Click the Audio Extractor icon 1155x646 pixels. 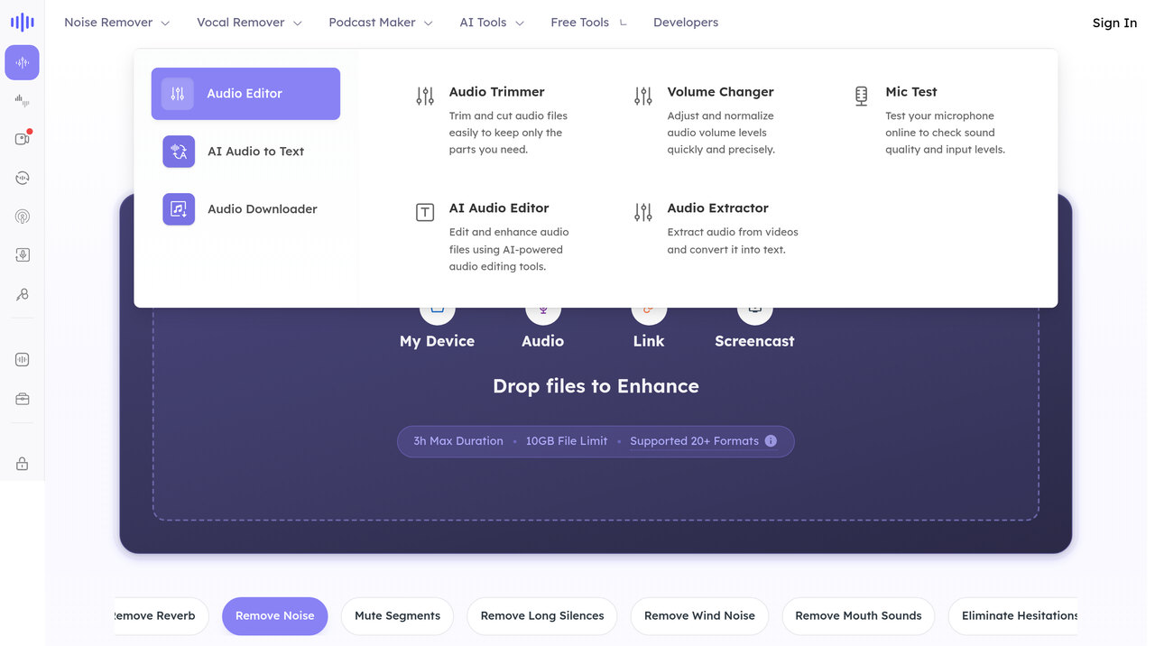coord(643,212)
